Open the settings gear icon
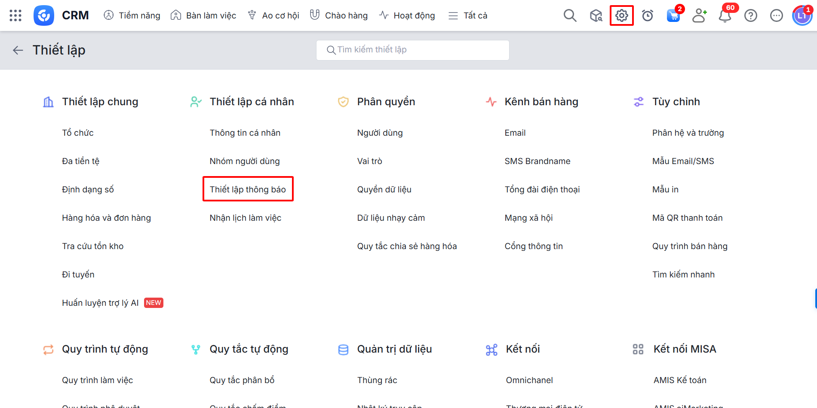Viewport: 817px width, 408px height. coord(621,15)
